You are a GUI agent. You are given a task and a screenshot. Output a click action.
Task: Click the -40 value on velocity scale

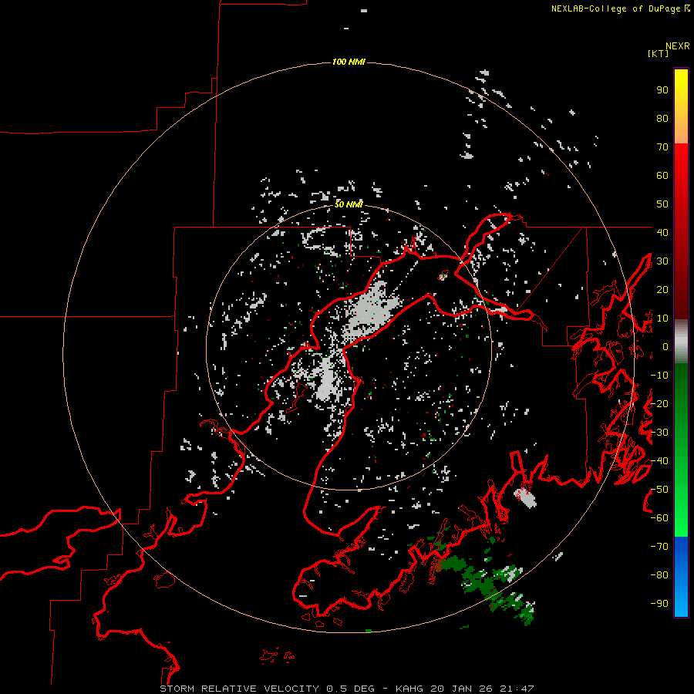coord(659,461)
